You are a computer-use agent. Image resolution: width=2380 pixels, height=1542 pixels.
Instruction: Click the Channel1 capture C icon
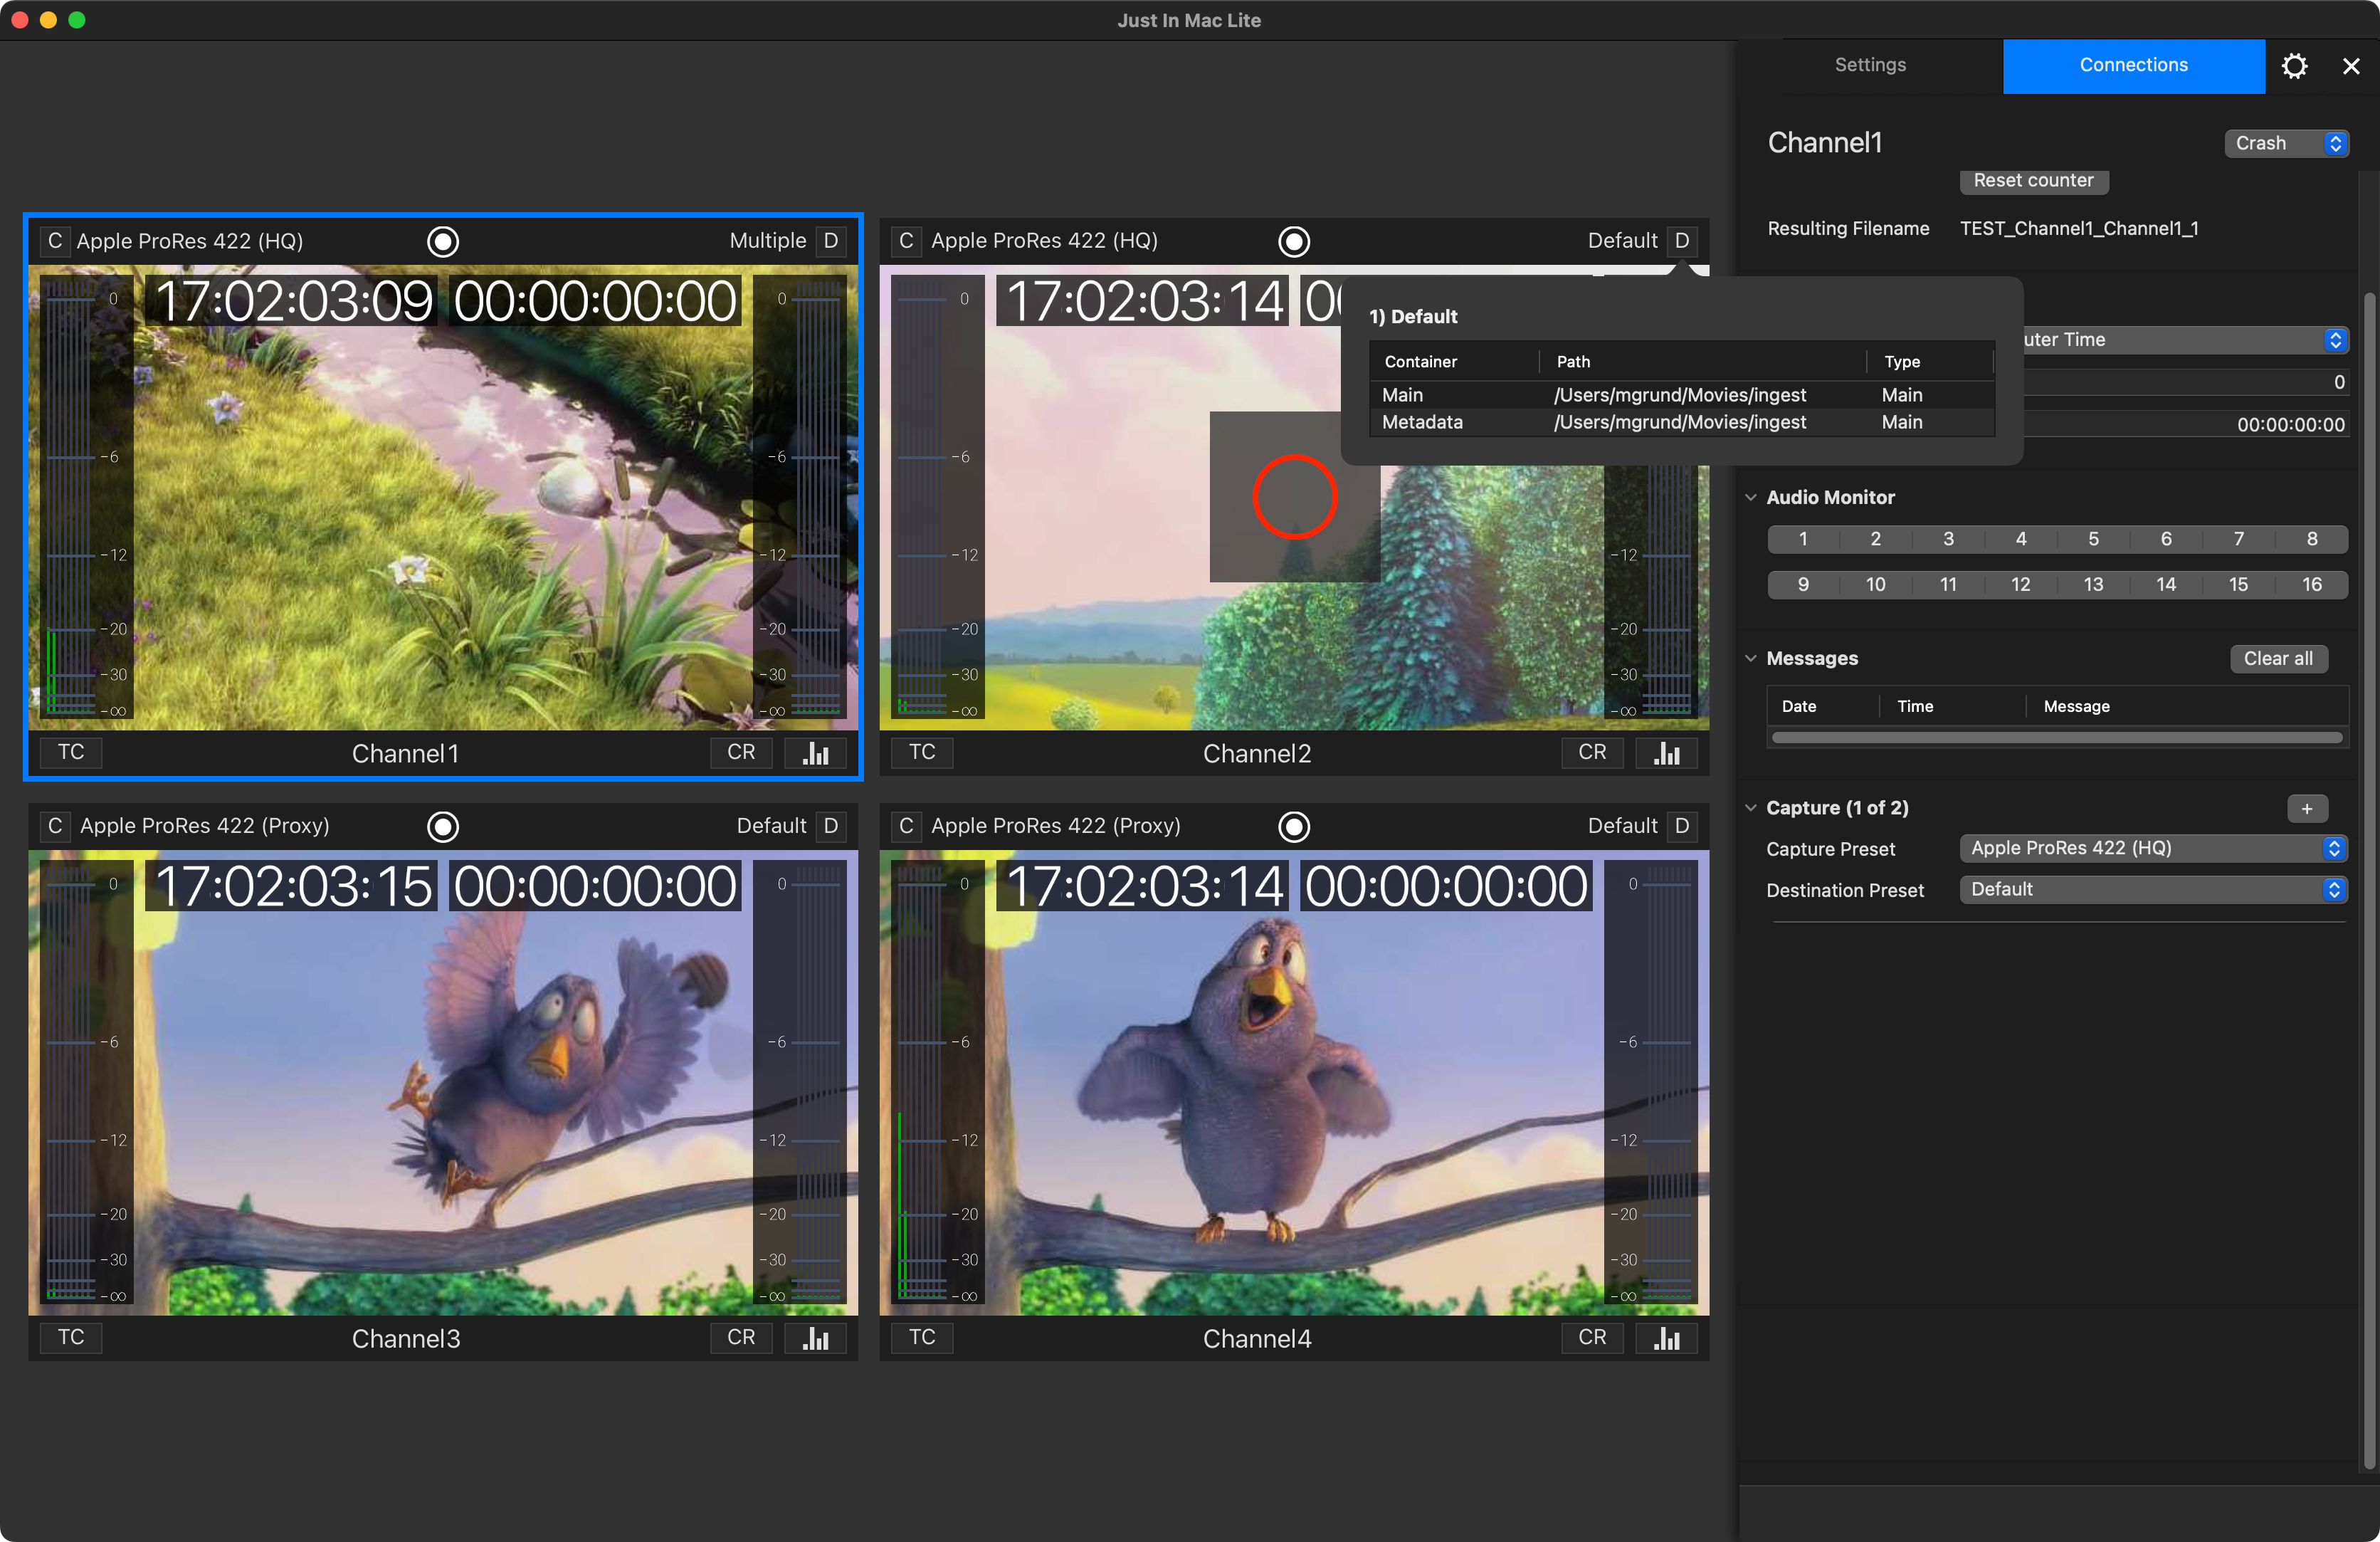pos(55,241)
